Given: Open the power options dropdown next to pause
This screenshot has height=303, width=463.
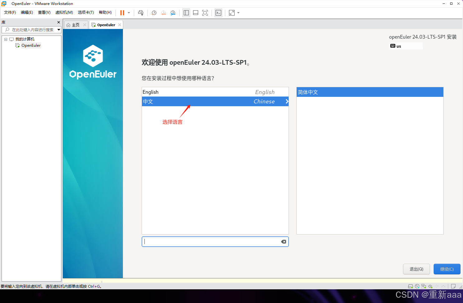Looking at the screenshot, I should [129, 13].
